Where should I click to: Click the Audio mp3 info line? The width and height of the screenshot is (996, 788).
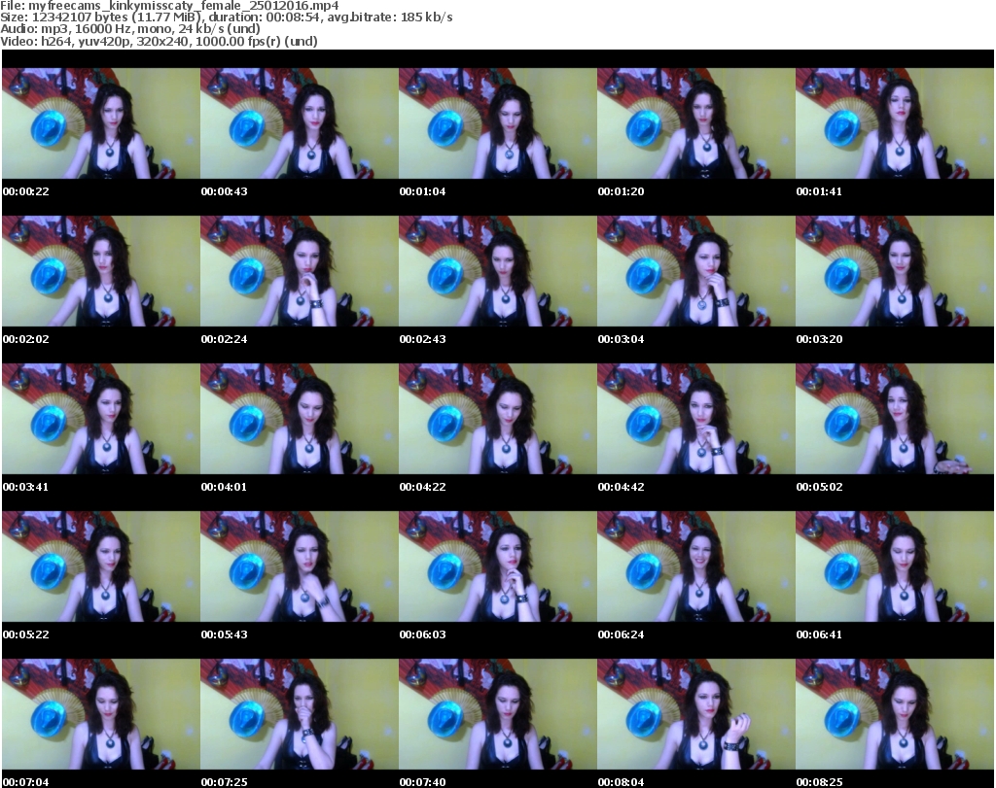coord(130,29)
